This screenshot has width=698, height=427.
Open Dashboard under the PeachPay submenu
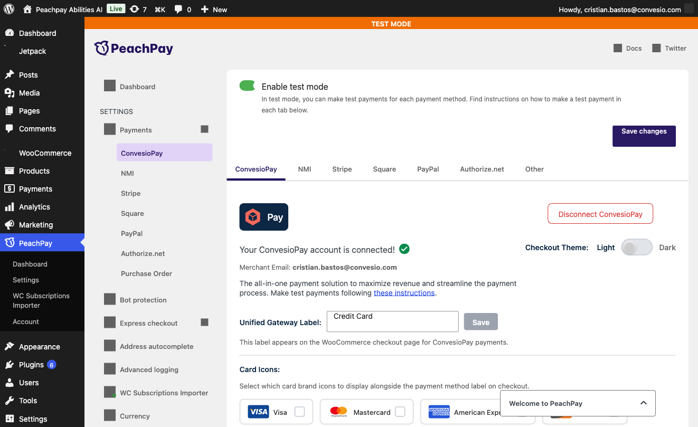point(30,264)
